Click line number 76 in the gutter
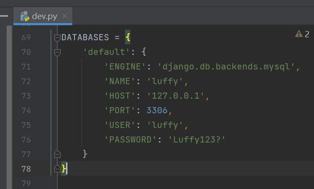The image size is (314, 189). point(26,139)
